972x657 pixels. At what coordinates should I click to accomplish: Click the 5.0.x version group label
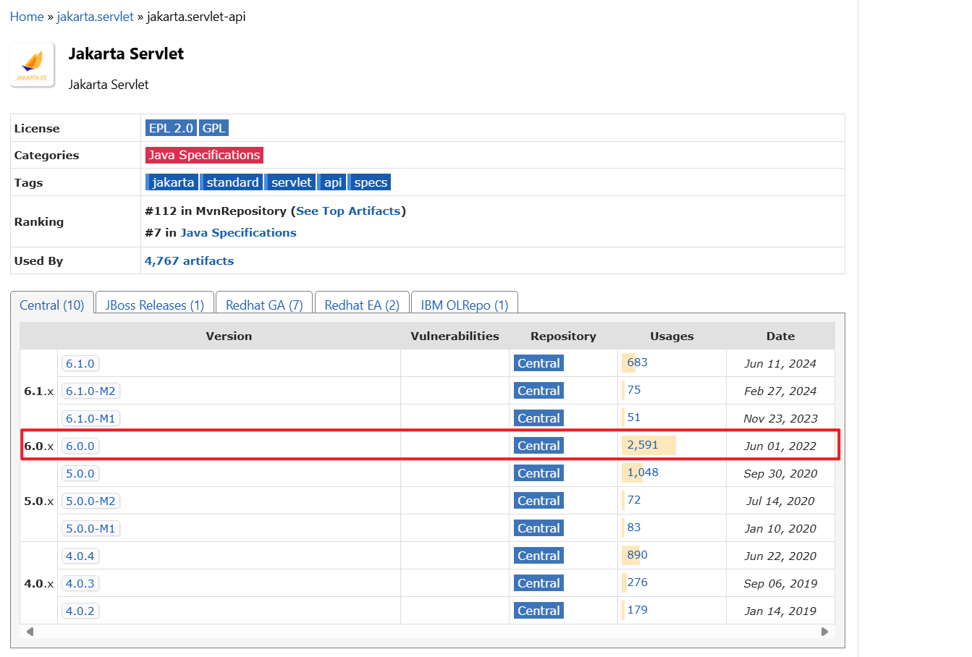click(39, 501)
